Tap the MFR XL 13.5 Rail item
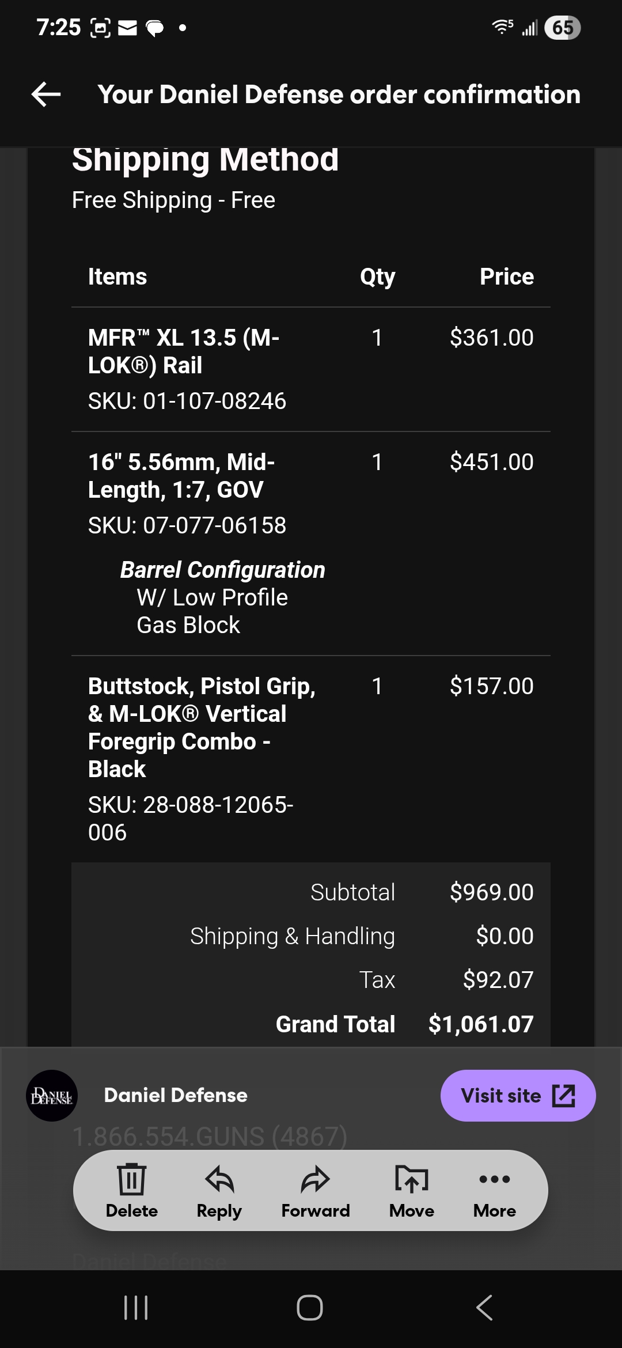622x1348 pixels. (x=184, y=351)
